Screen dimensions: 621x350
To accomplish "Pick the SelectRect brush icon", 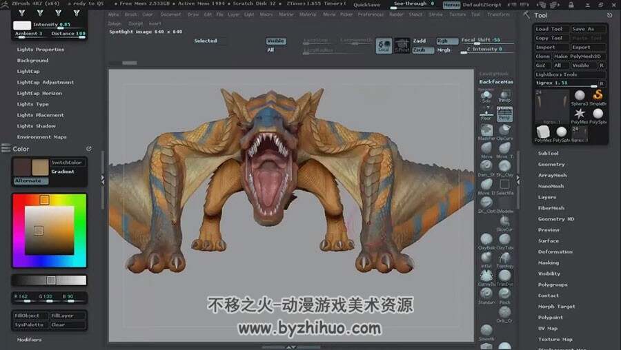I will (x=504, y=186).
